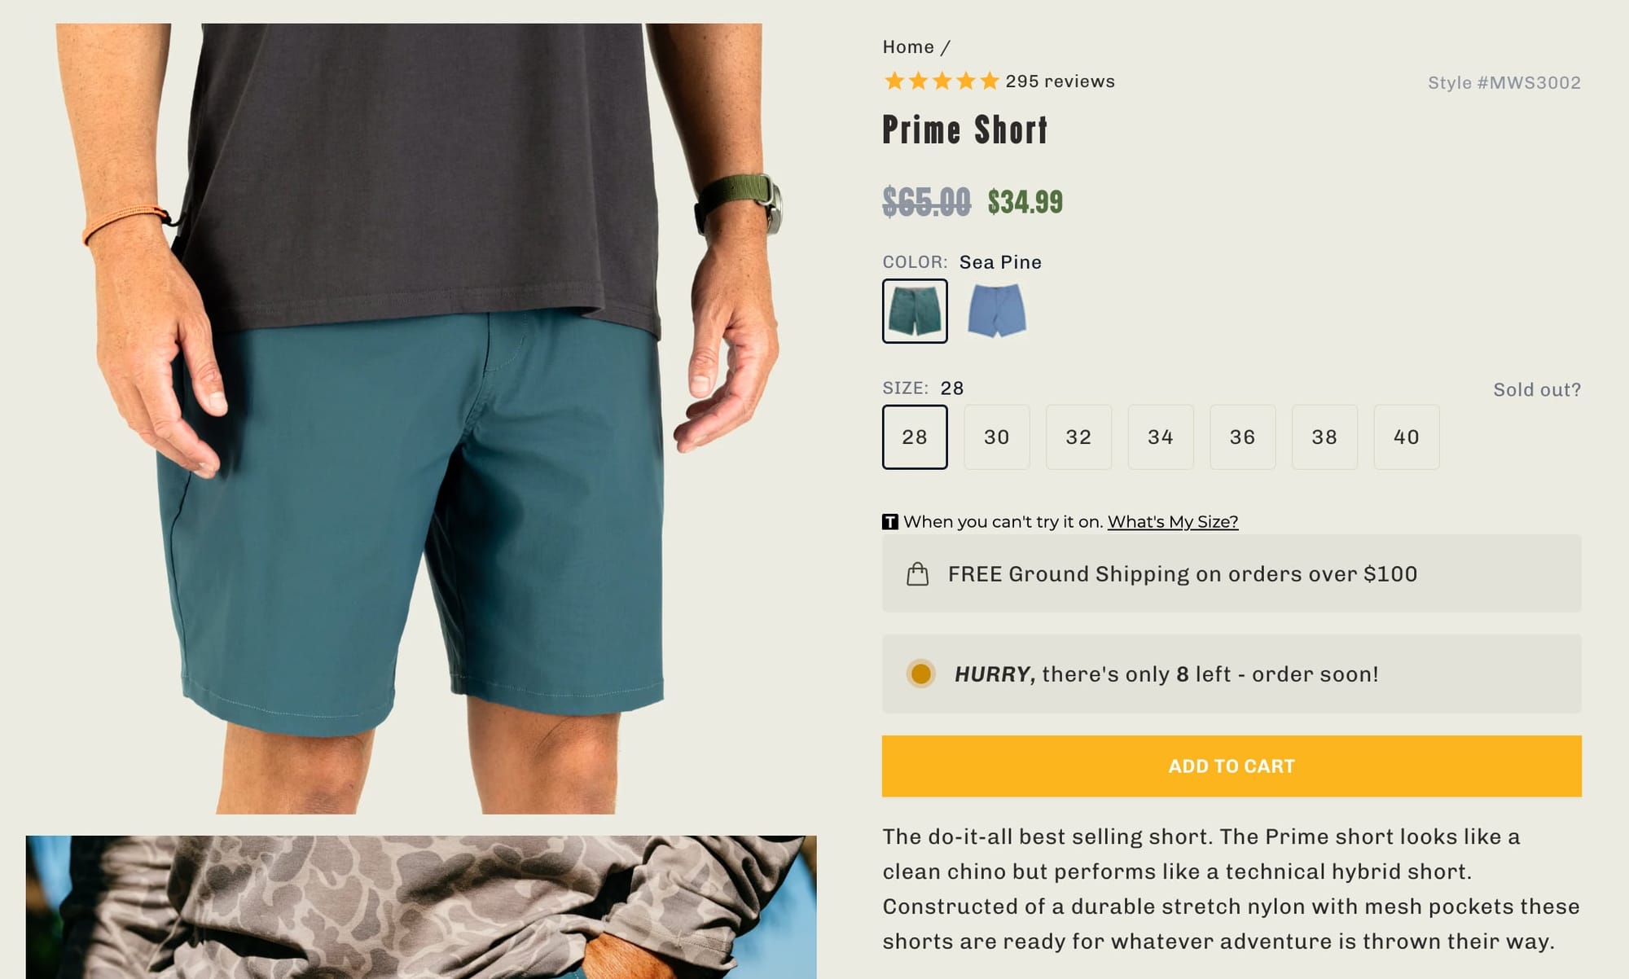Select size 30
Screen dimensions: 1629x979
point(997,437)
